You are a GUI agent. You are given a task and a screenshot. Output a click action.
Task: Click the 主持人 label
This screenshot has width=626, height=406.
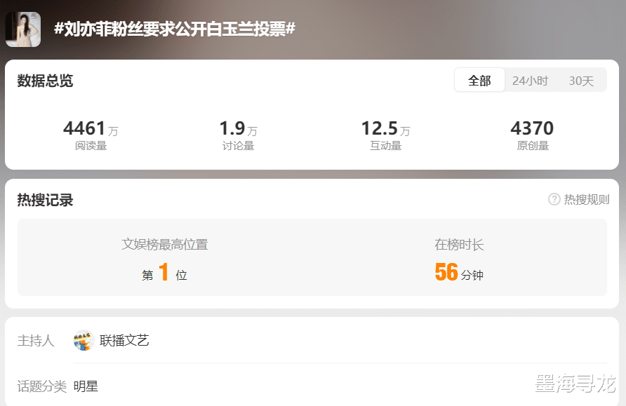pos(36,341)
